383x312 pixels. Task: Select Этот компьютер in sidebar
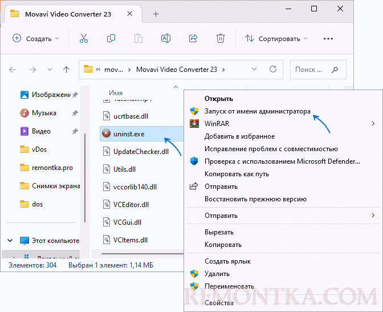point(50,241)
